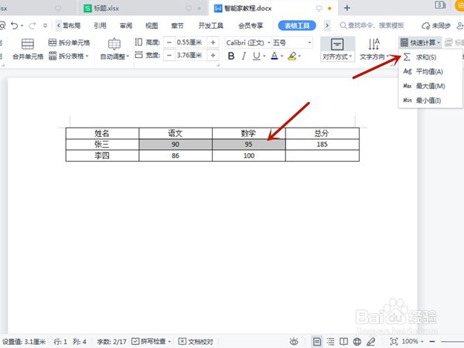Open Alignment (对齐方式) options

tap(337, 49)
